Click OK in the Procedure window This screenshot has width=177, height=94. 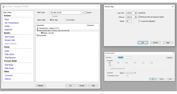click(x=70, y=86)
